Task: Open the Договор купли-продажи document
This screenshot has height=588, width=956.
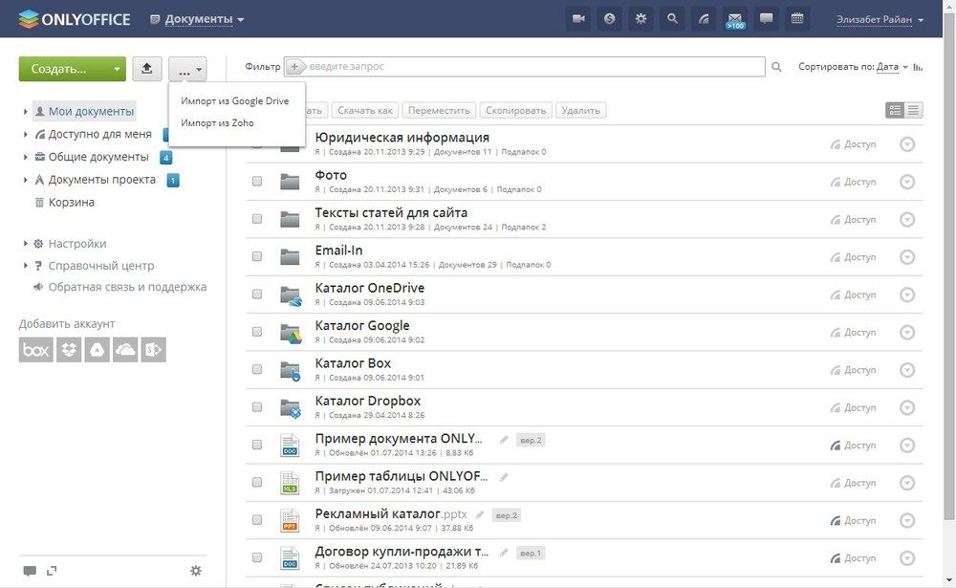Action: (x=402, y=552)
